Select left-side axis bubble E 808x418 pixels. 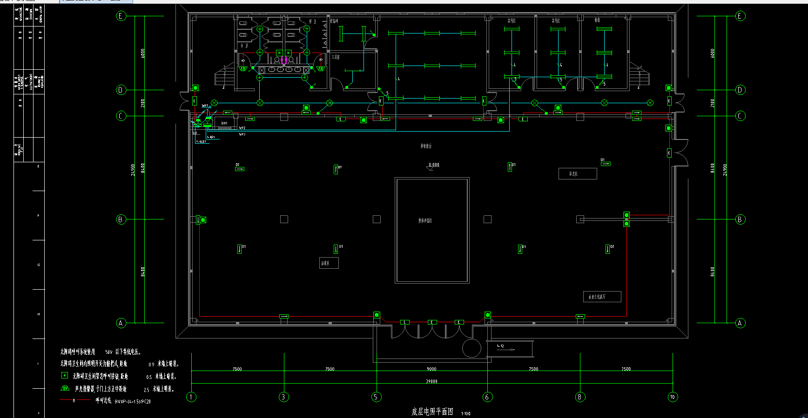(x=121, y=16)
